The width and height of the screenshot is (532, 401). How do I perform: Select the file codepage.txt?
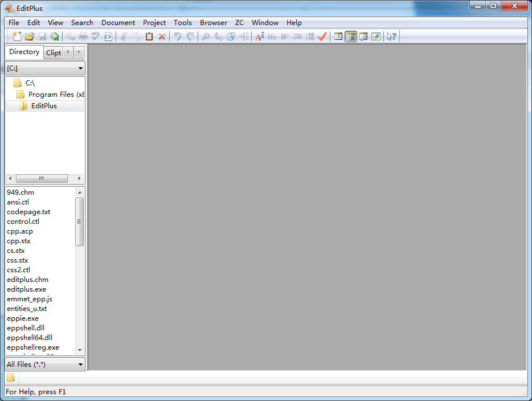click(x=28, y=212)
